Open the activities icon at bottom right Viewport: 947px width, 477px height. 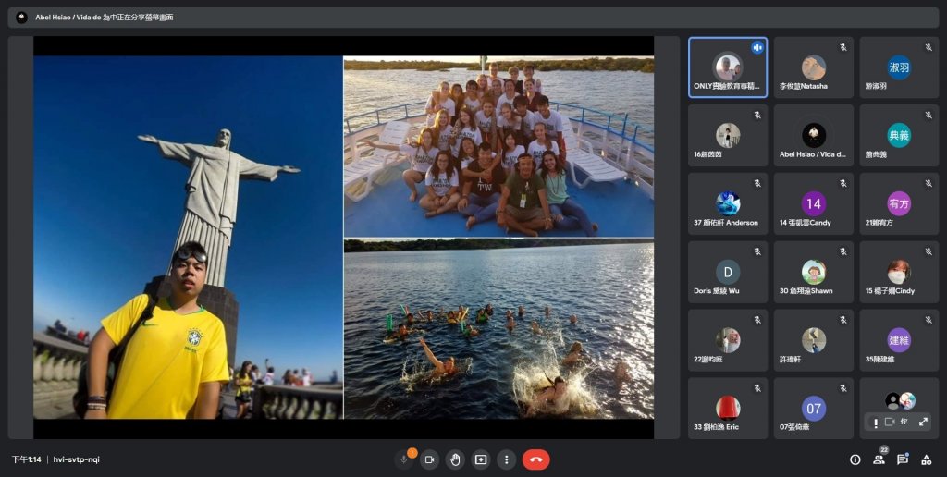(926, 460)
